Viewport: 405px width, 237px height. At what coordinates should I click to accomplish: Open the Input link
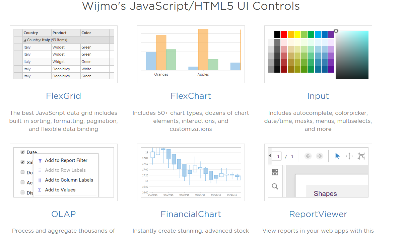tap(318, 96)
